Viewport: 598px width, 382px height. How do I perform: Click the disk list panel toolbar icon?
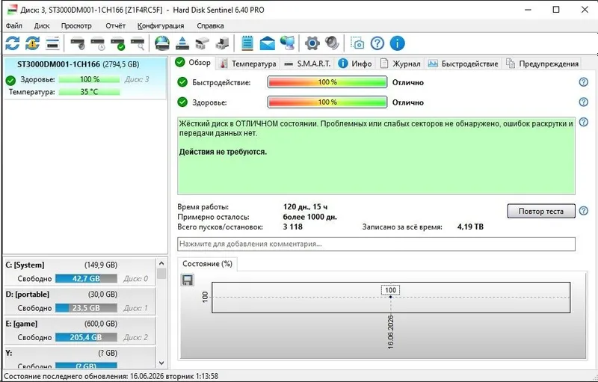(x=52, y=43)
